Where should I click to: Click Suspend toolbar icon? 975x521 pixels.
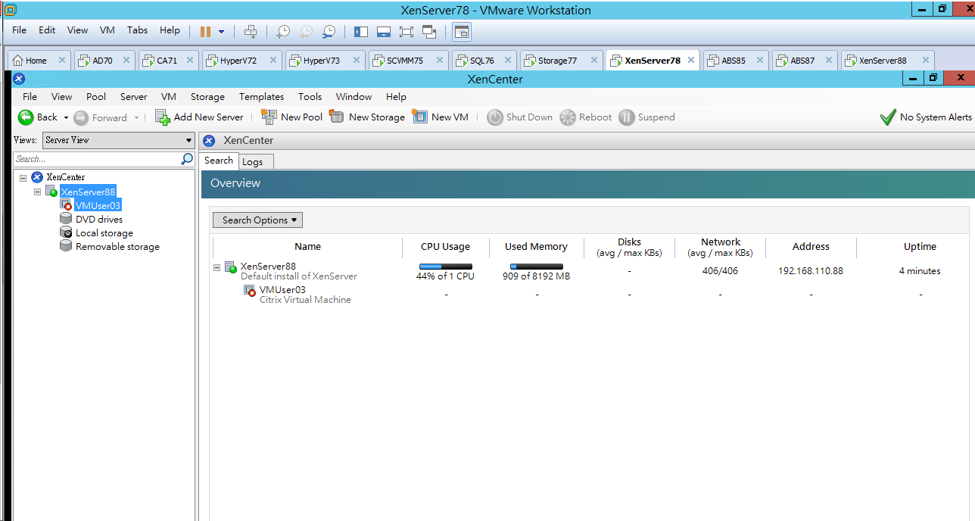(x=627, y=117)
